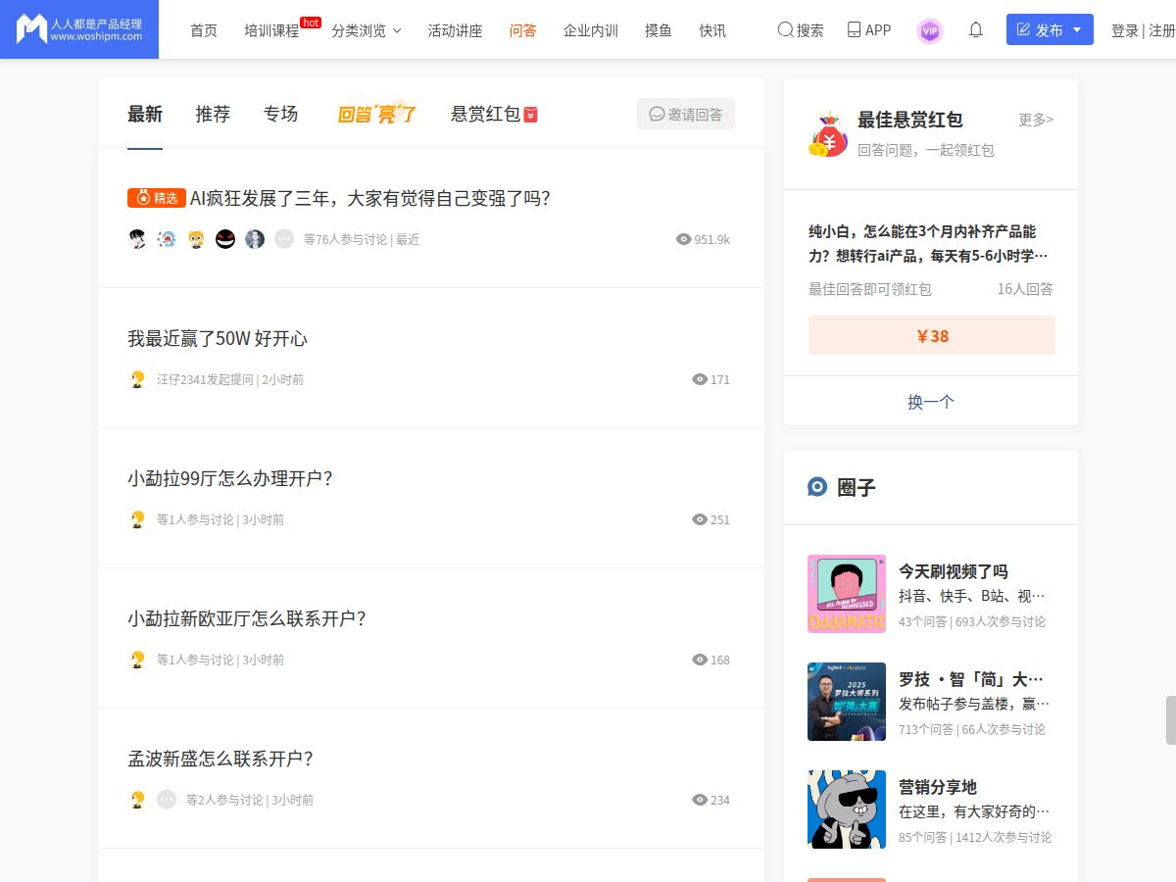Open question 孟波新盛怎么联系开户
Image resolution: width=1176 pixels, height=882 pixels.
(x=220, y=759)
